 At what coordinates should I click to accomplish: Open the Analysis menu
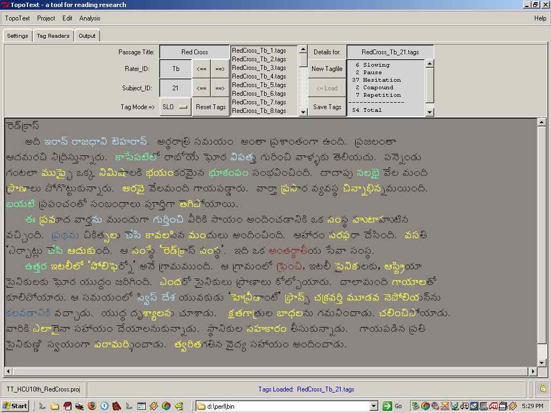point(90,18)
